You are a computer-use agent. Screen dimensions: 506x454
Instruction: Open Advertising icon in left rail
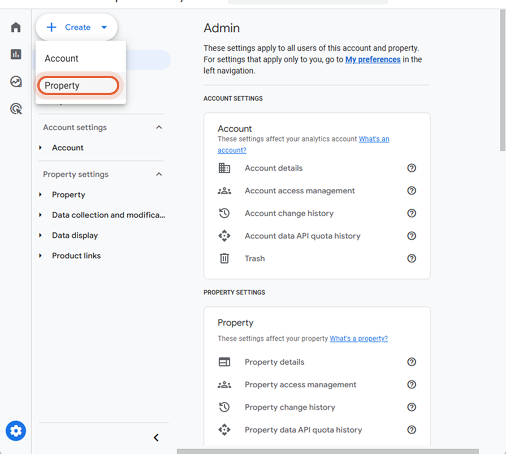coord(16,109)
